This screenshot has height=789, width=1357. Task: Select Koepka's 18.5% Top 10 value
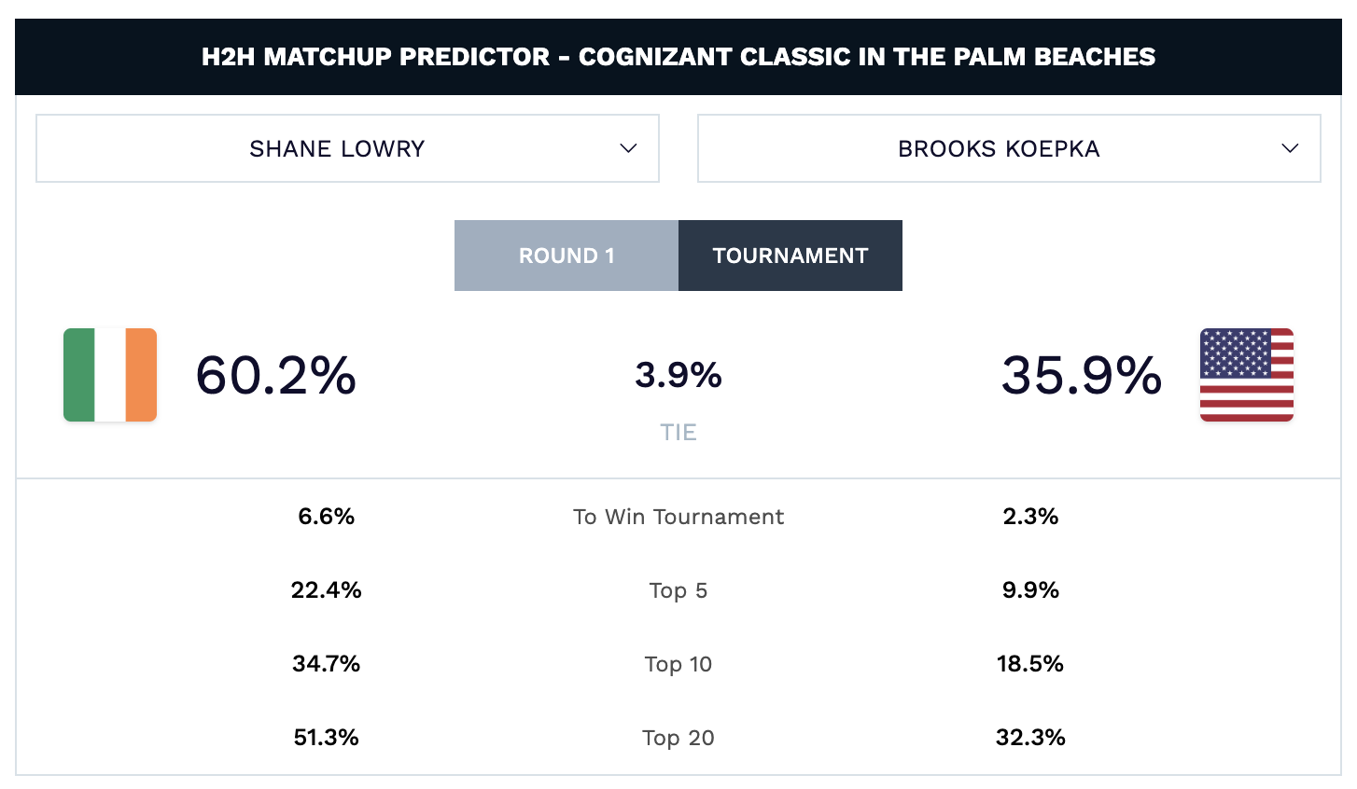pos(1030,663)
